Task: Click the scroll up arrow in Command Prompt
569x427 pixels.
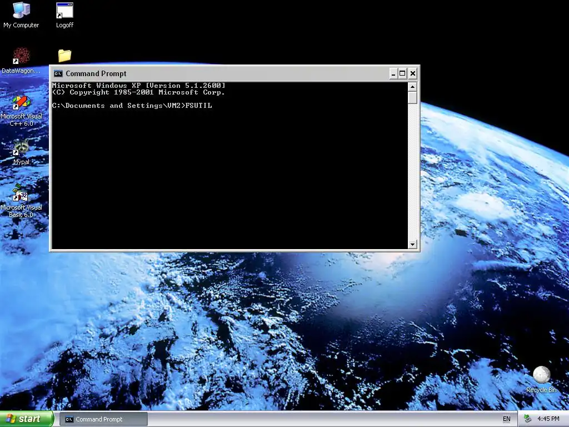Action: tap(412, 87)
